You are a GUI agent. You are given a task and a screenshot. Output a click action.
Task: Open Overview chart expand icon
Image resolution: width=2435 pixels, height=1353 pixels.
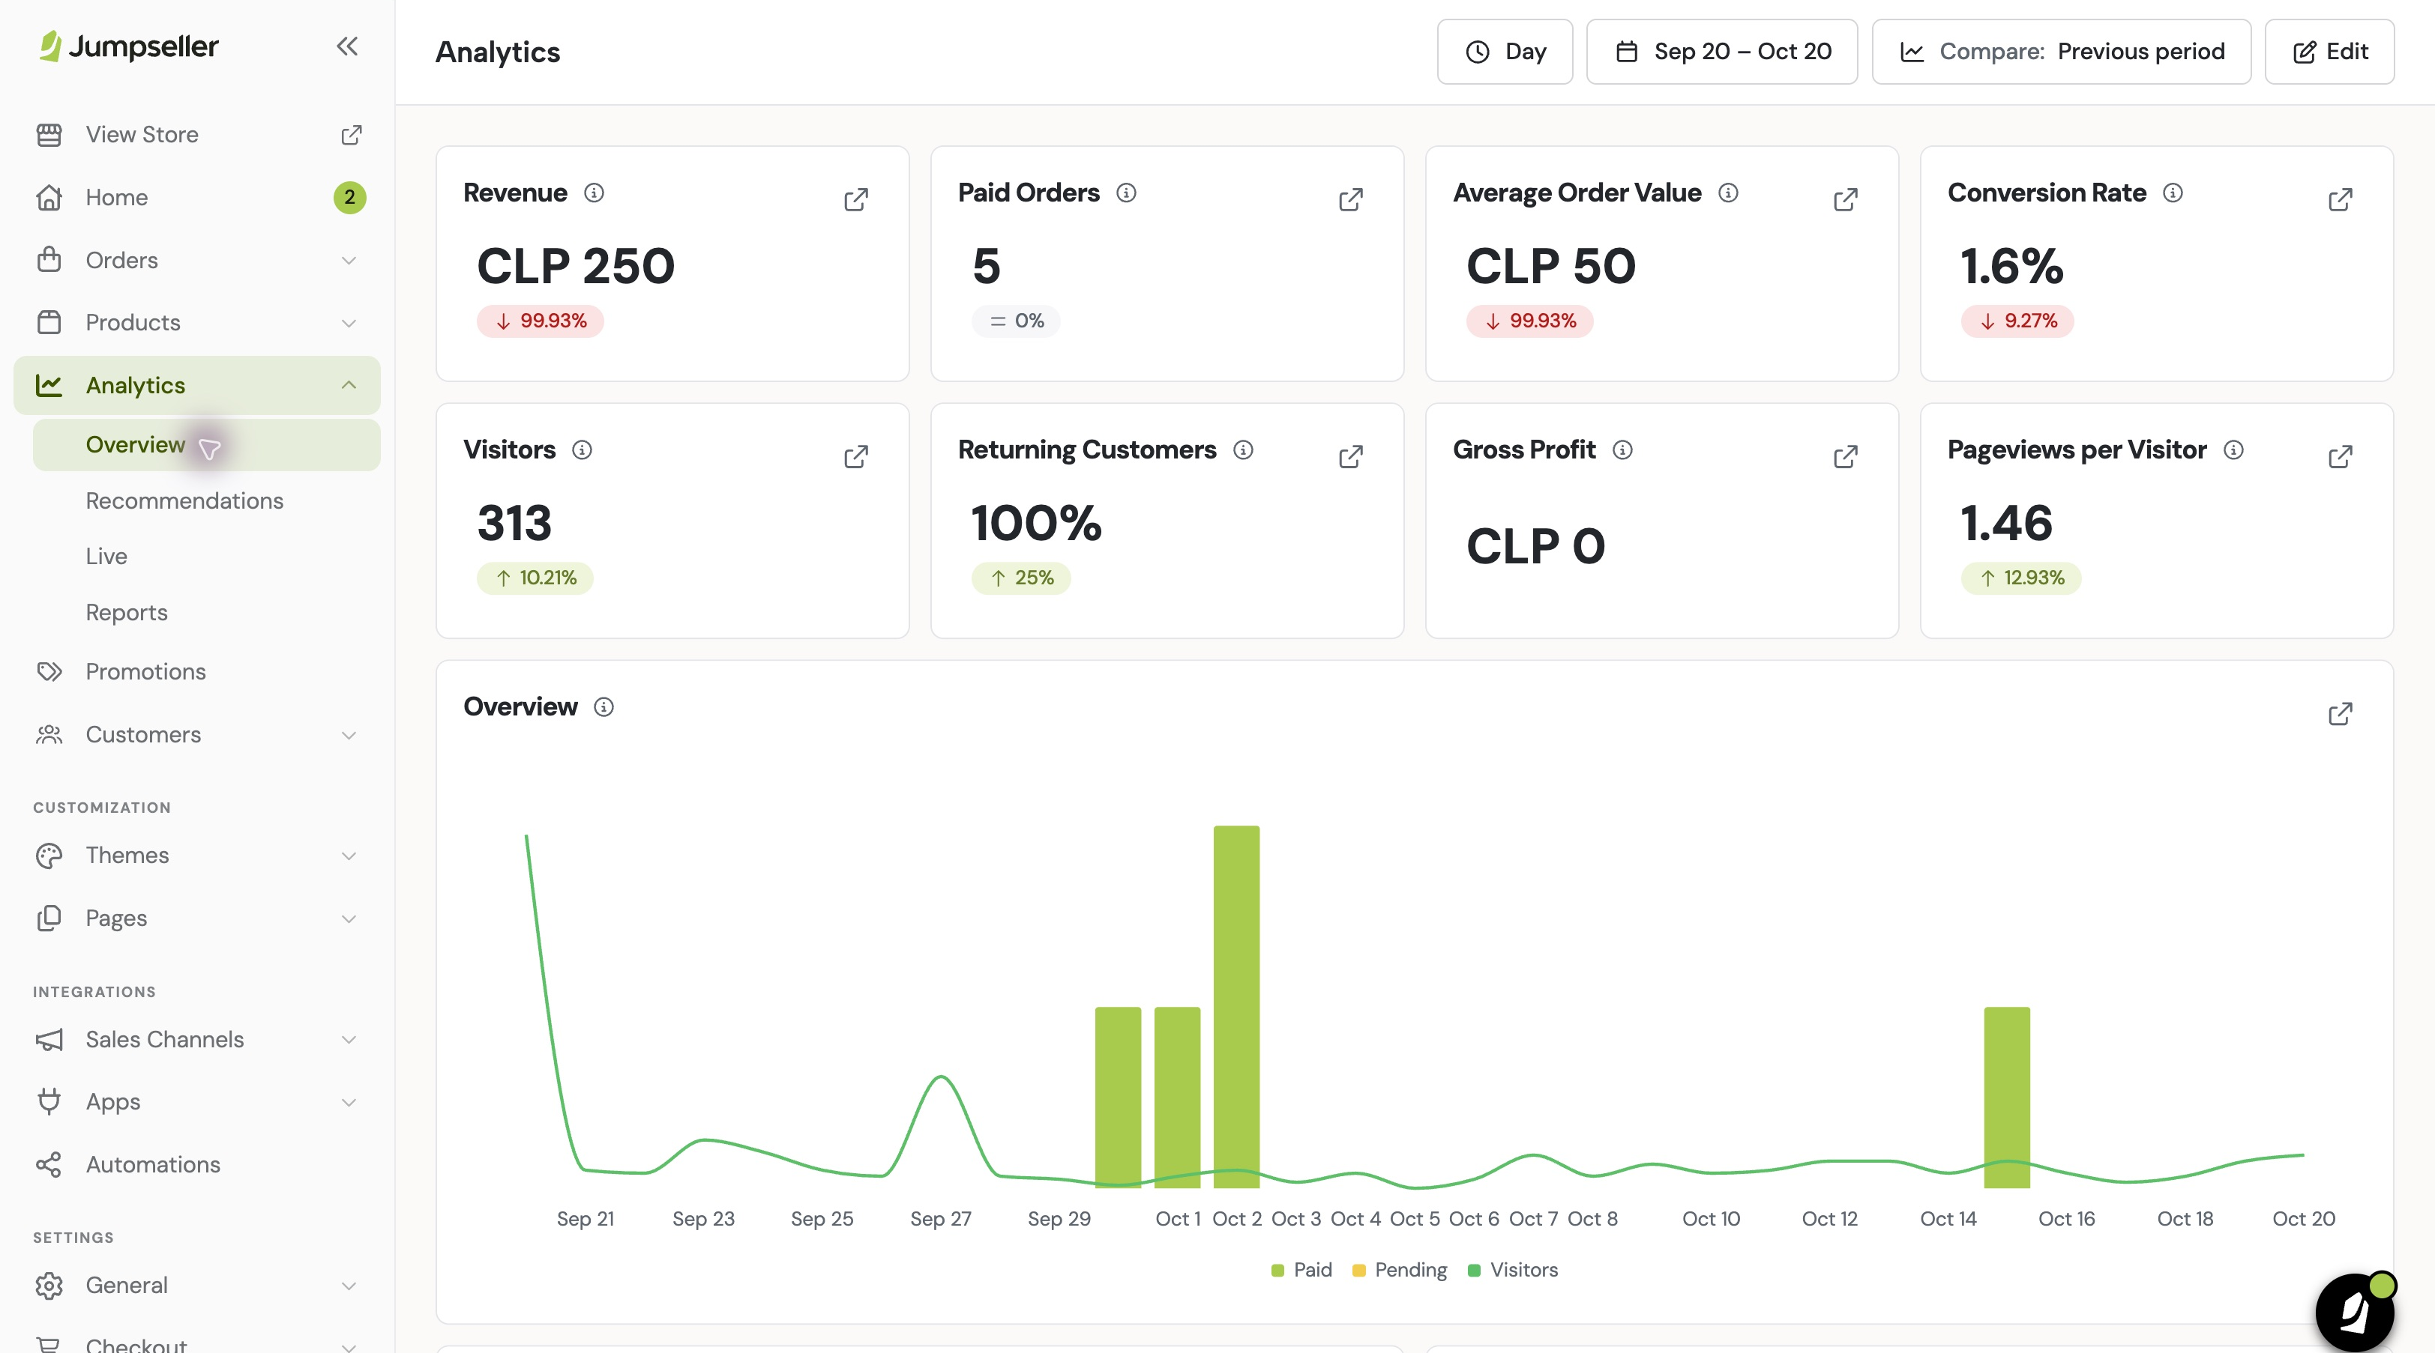(x=2341, y=714)
